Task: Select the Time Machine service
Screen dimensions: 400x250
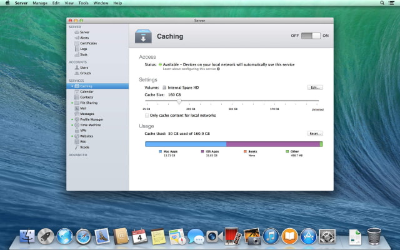Action: [x=90, y=125]
